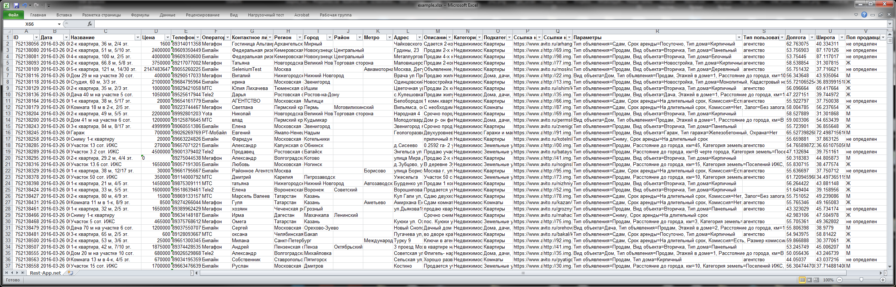Click into the formula bar input

[490, 24]
